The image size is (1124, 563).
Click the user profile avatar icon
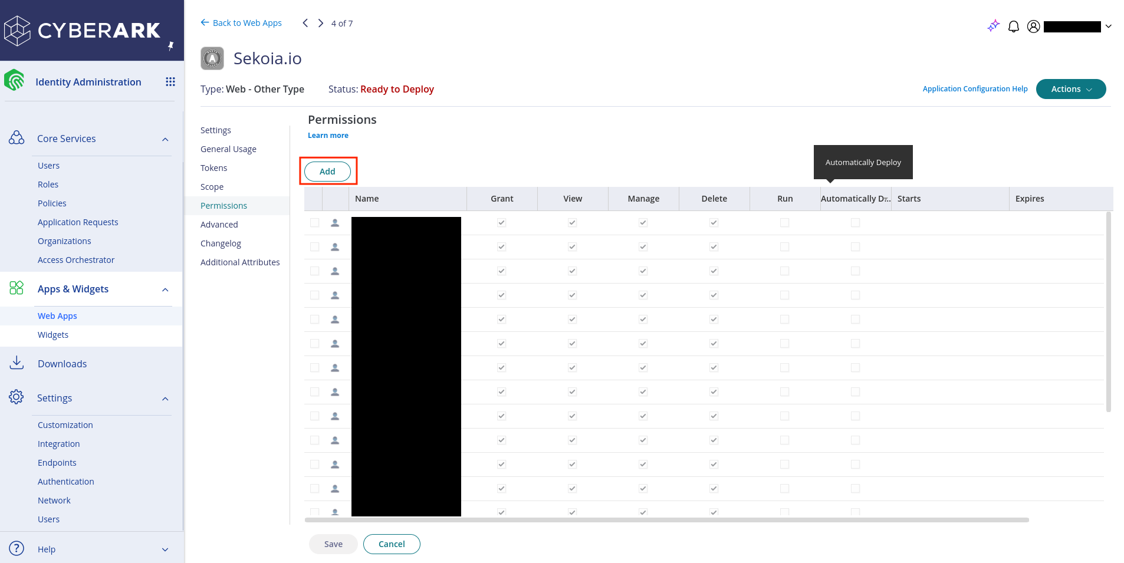[x=1033, y=27]
